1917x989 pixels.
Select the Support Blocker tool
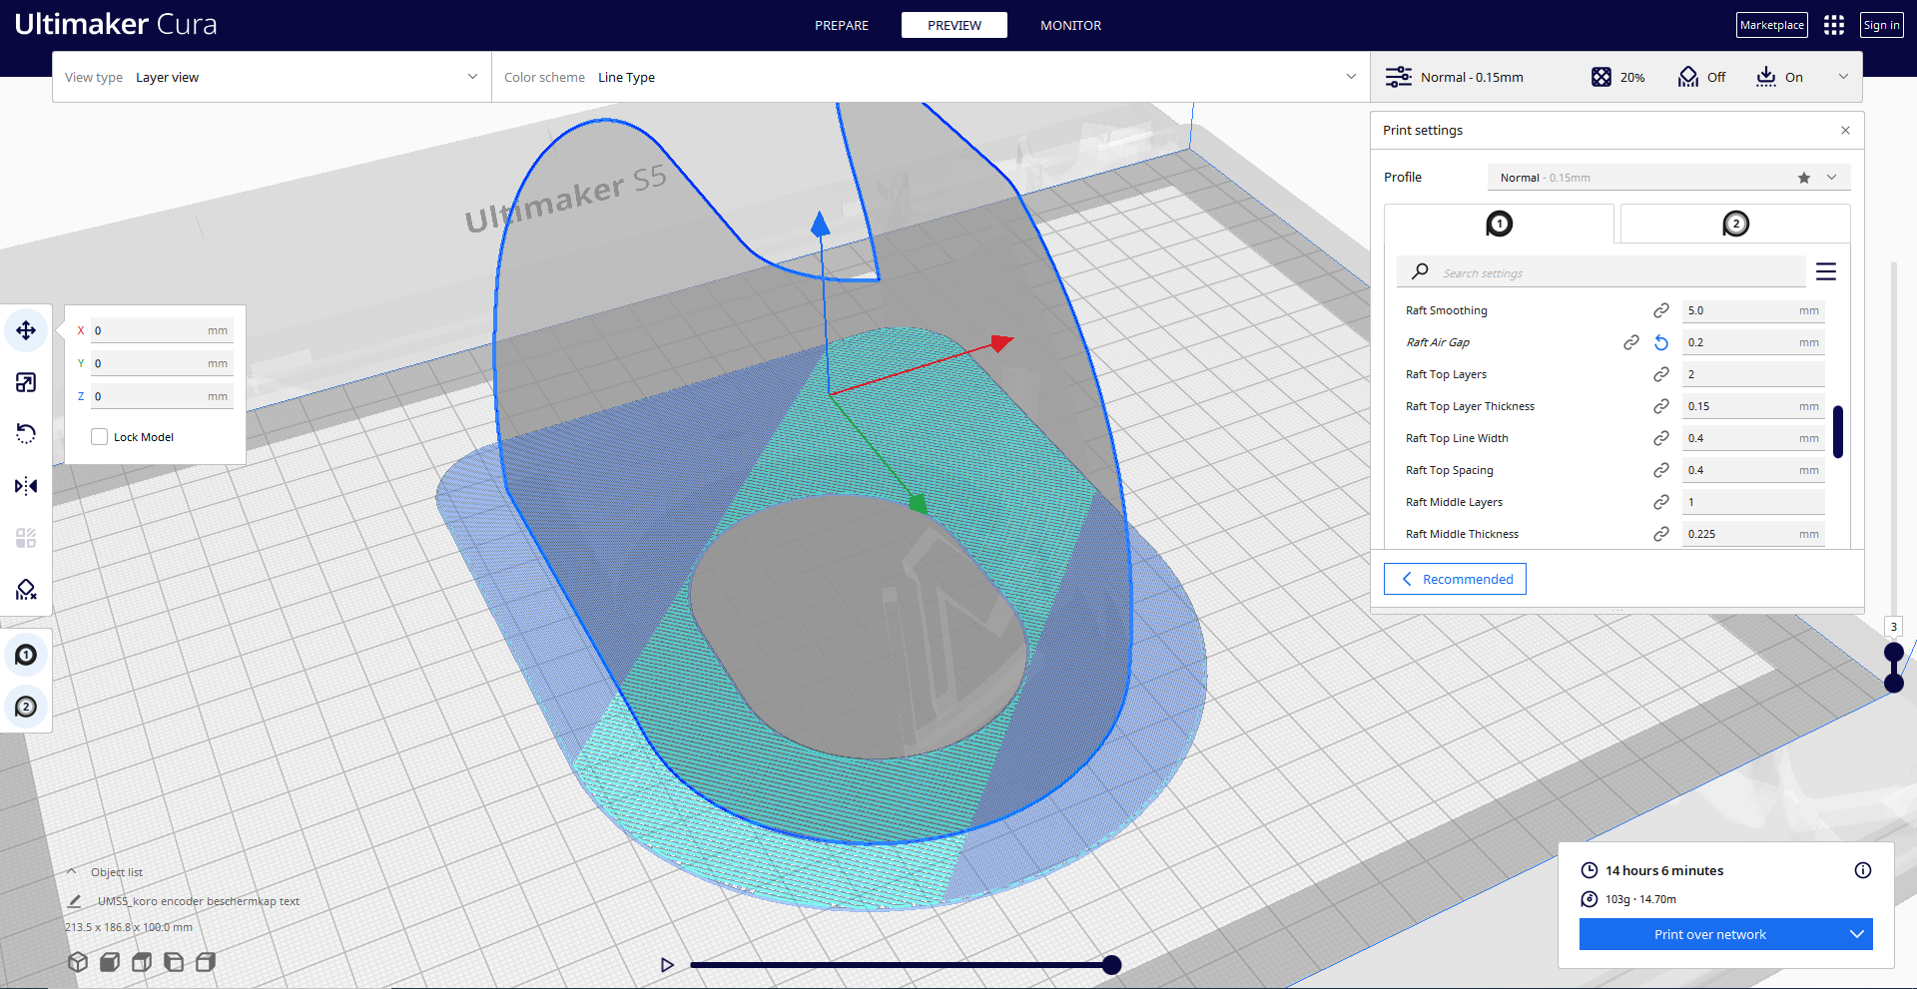pyautogui.click(x=26, y=590)
